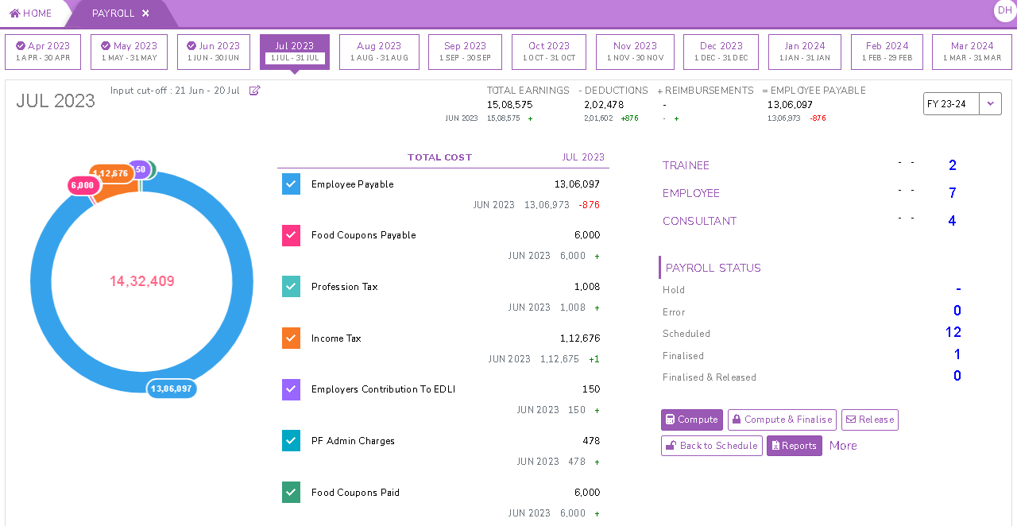Toggle the Income Tax checkbox

pos(291,338)
